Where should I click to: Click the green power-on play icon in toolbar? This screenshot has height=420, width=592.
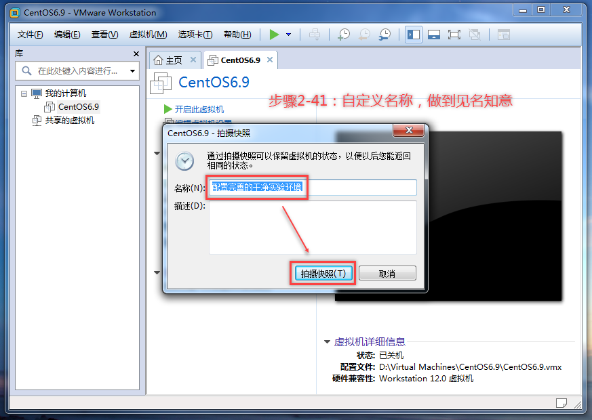point(274,35)
